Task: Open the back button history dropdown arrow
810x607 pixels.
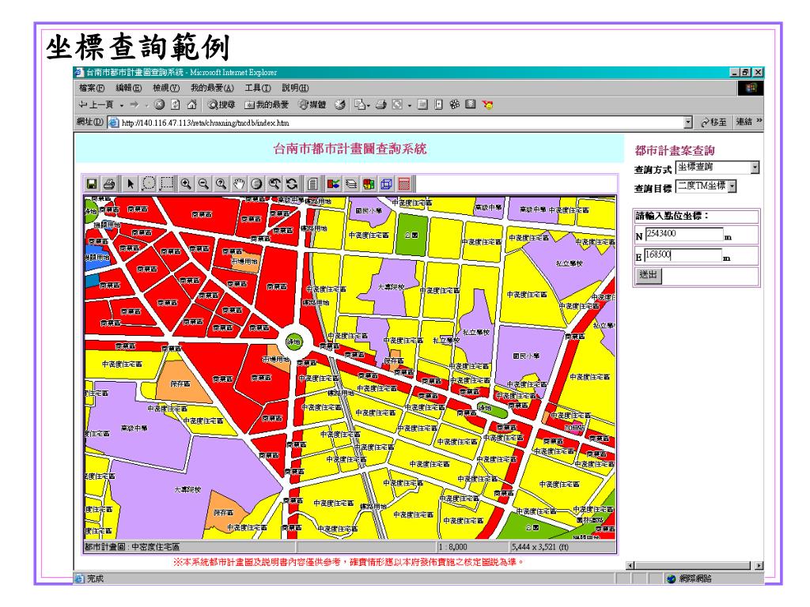Action: (122, 105)
